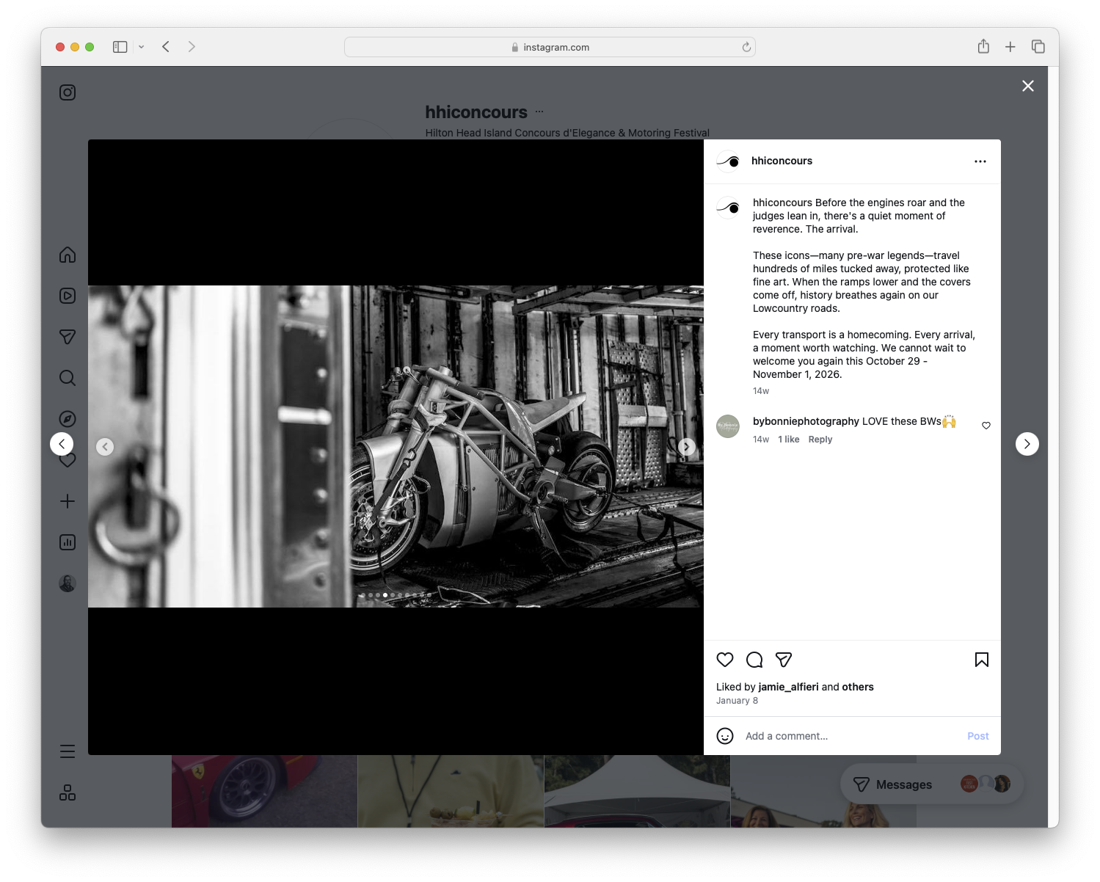This screenshot has width=1100, height=882.
Task: Open Direct Messages paper plane icon
Action: click(x=68, y=337)
